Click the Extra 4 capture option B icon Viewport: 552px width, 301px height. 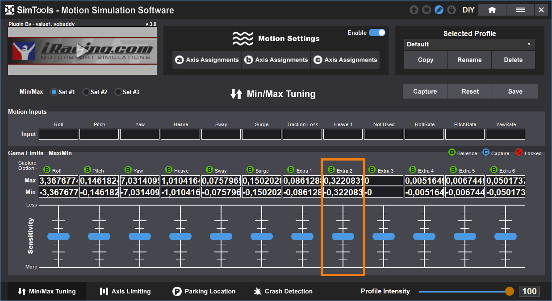[x=413, y=170]
